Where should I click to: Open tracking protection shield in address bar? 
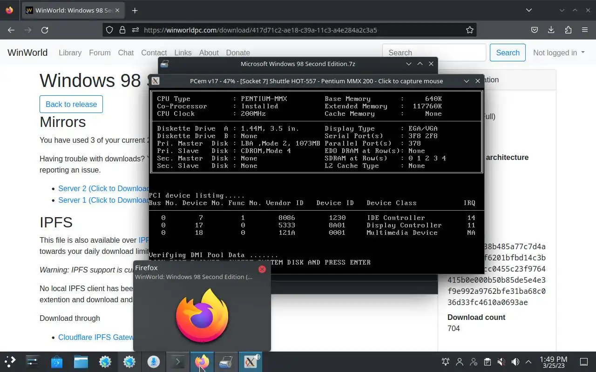click(x=109, y=30)
